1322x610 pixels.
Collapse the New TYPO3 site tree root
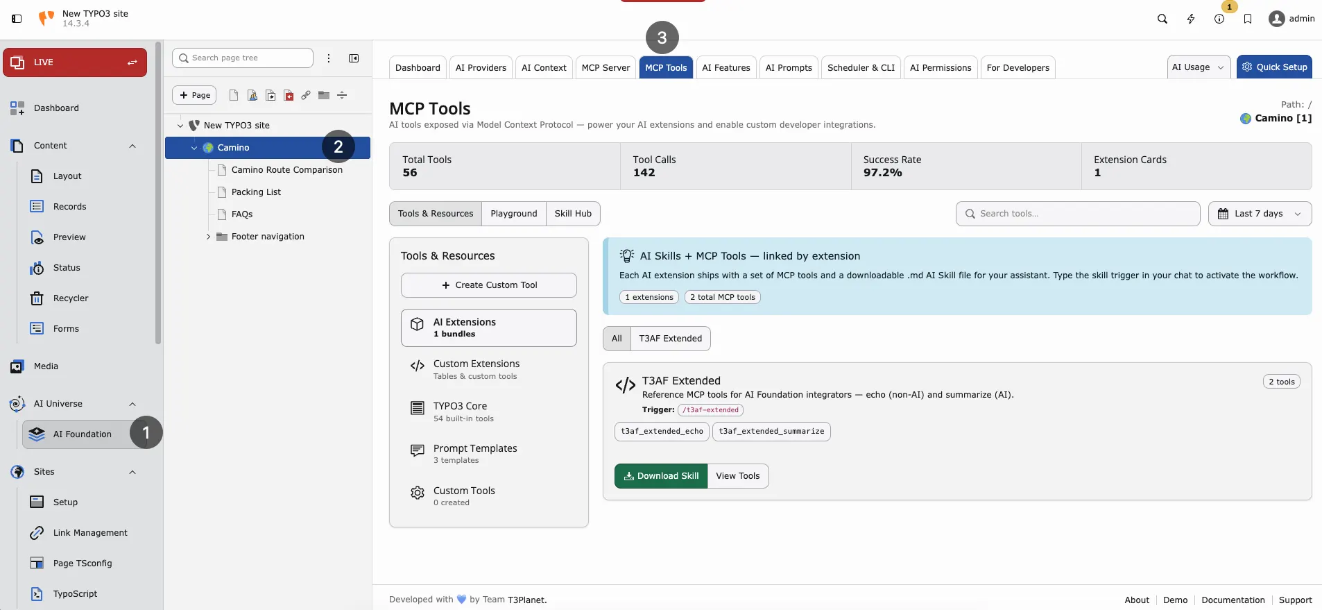[x=180, y=126]
